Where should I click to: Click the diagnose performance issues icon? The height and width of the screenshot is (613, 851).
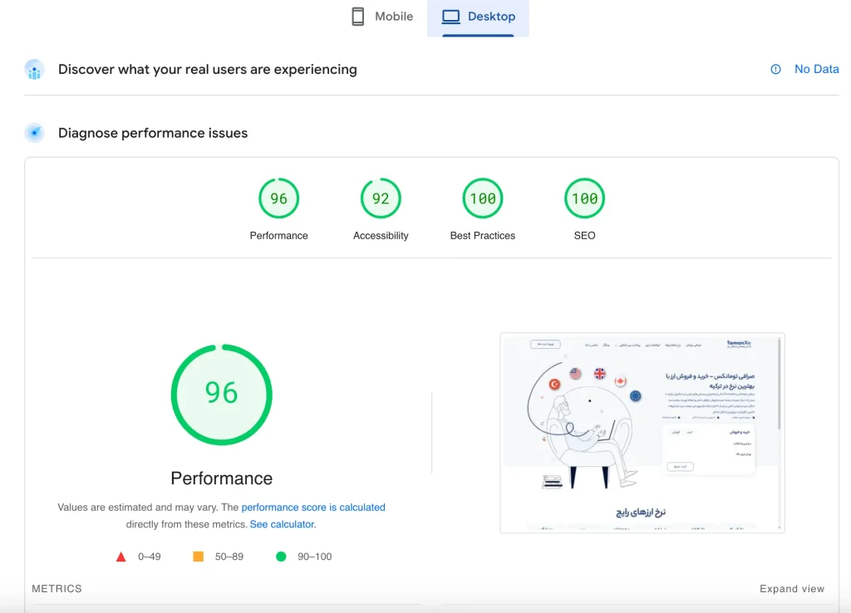click(34, 133)
